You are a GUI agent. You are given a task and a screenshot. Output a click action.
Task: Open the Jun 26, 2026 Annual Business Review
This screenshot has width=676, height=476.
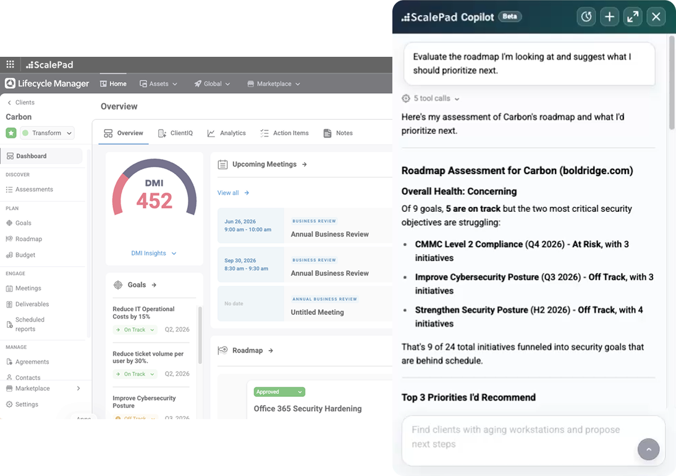tap(305, 226)
